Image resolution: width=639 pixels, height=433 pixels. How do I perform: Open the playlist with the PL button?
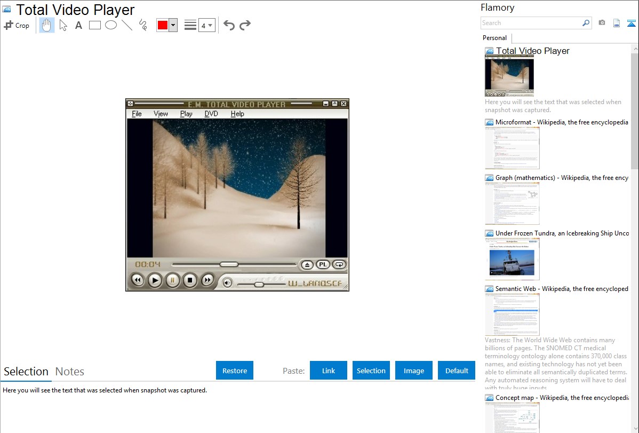tap(323, 264)
